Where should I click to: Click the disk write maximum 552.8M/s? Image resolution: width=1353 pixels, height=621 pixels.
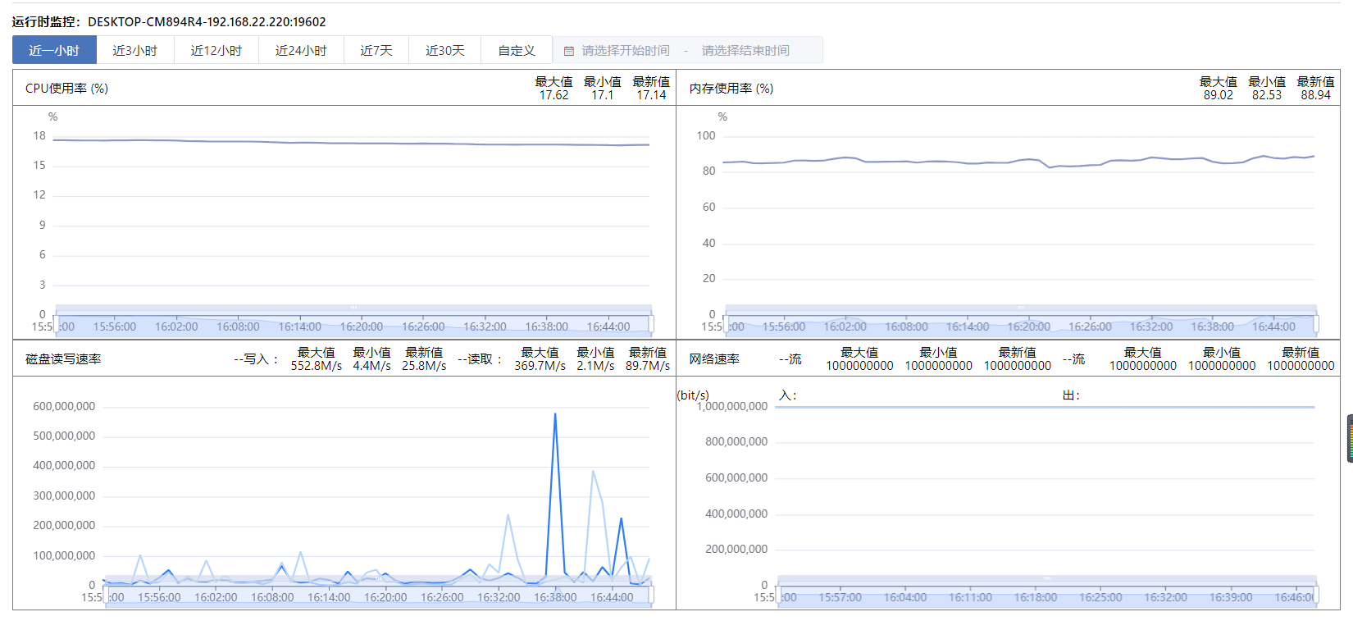coord(317,366)
